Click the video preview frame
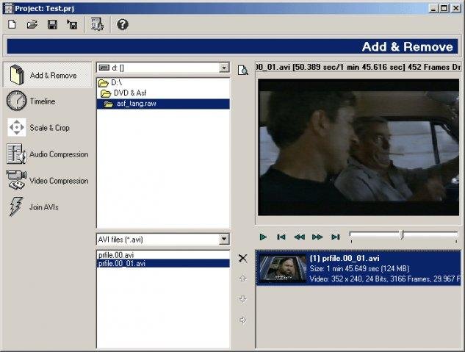This screenshot has height=352, width=465. (x=358, y=147)
